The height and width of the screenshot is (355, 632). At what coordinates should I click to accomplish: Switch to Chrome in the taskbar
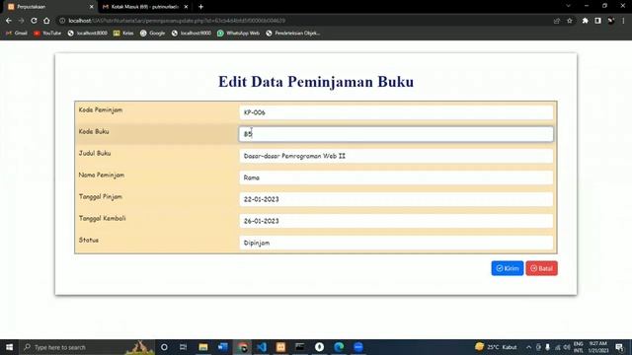pyautogui.click(x=242, y=347)
